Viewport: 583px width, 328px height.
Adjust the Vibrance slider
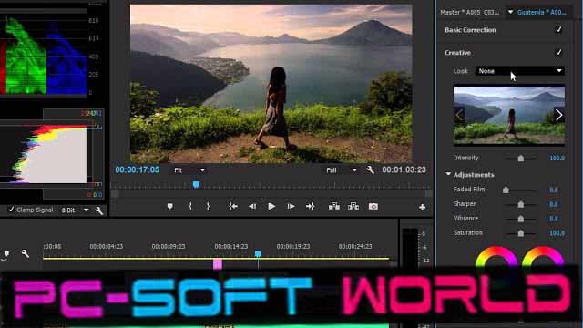click(520, 219)
